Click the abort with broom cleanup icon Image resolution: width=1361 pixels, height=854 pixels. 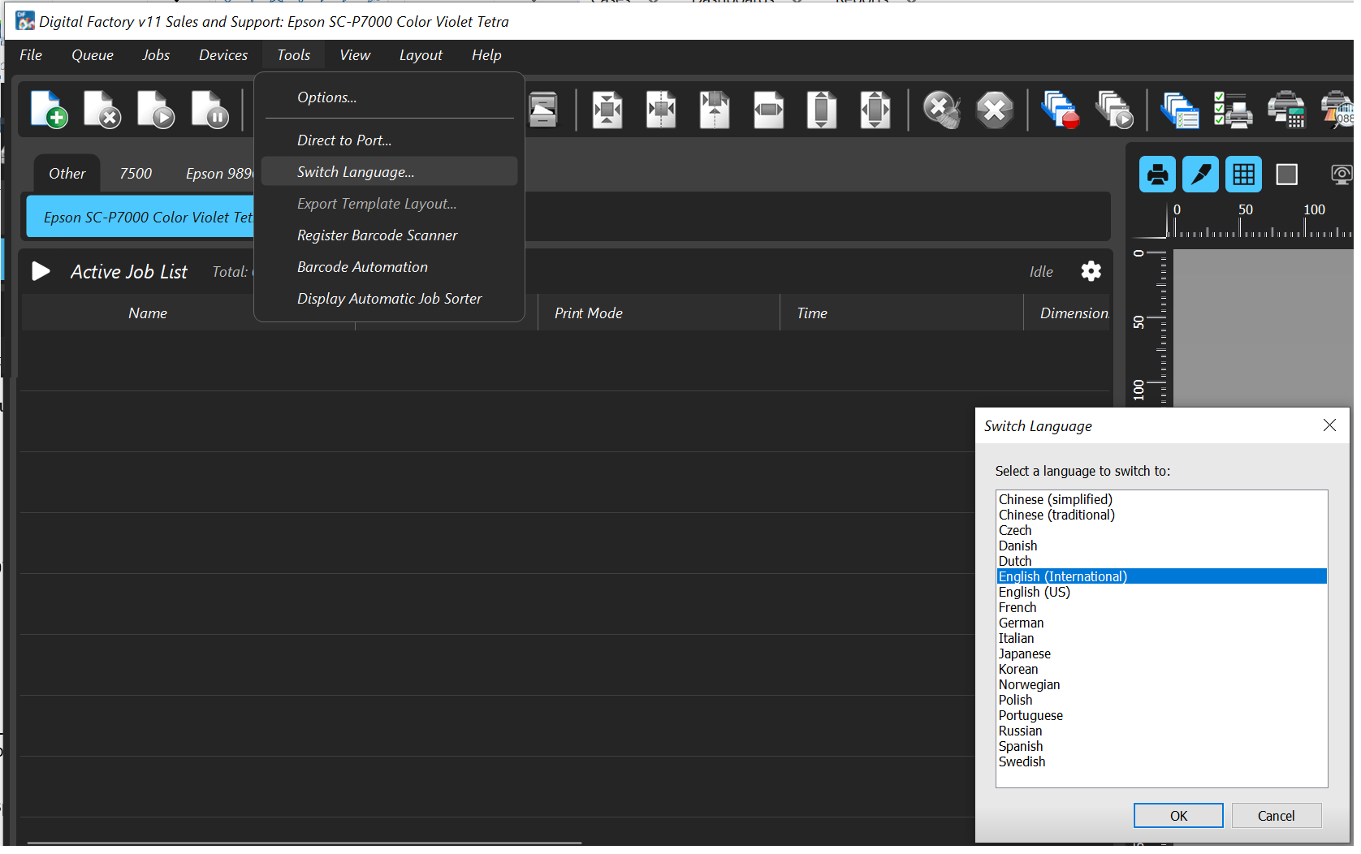point(942,110)
